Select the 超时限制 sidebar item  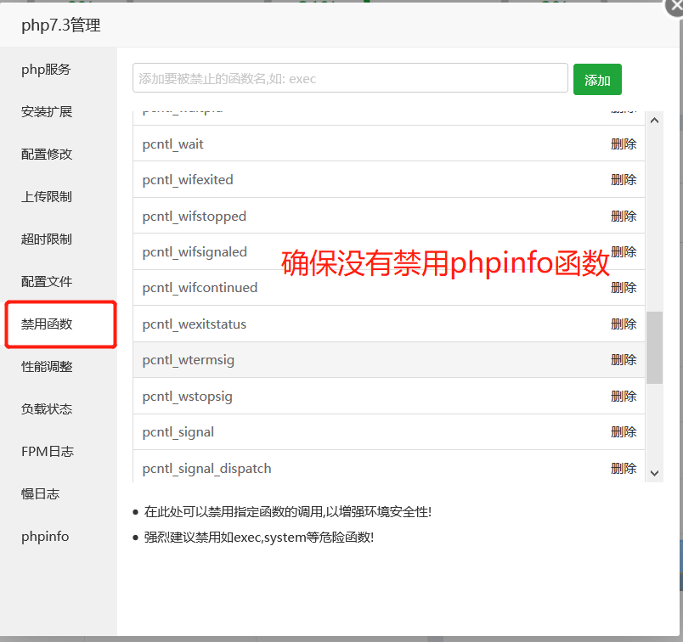click(x=47, y=239)
